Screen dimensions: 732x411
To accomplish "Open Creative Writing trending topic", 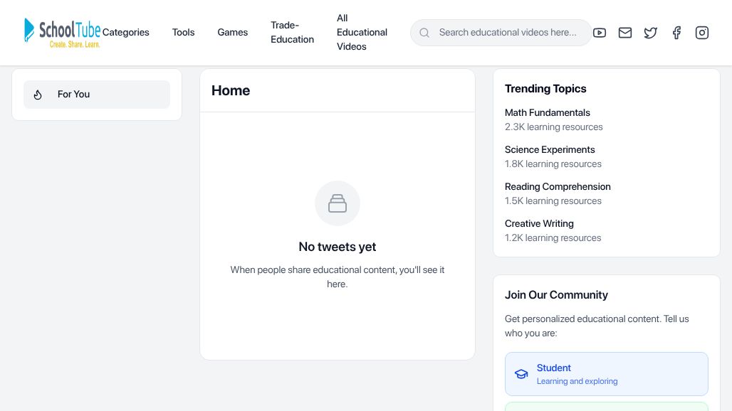I will (x=539, y=223).
